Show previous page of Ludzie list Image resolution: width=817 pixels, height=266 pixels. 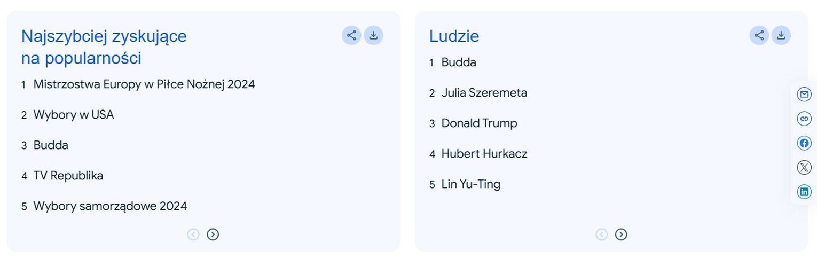(601, 234)
